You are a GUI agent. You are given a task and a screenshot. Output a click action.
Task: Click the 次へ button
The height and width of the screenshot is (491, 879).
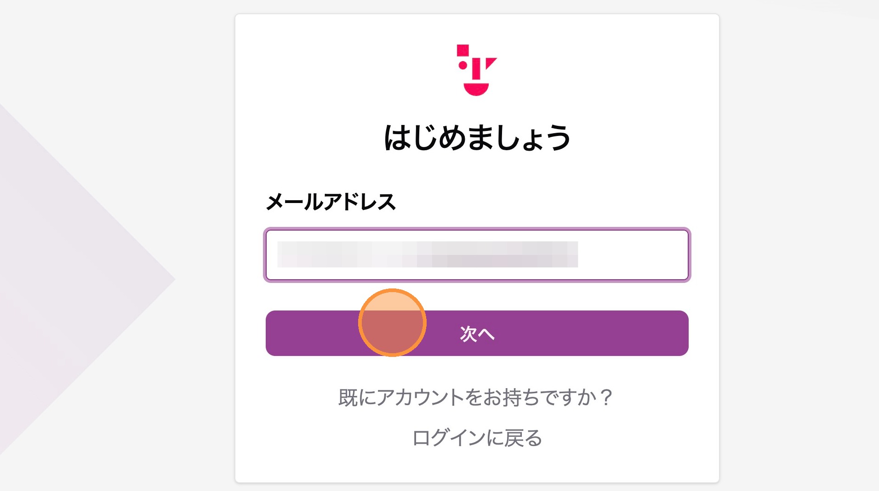(477, 333)
